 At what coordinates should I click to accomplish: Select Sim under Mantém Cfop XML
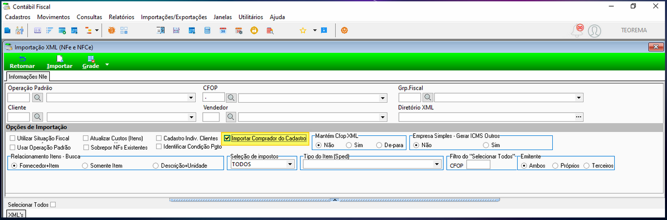(349, 145)
